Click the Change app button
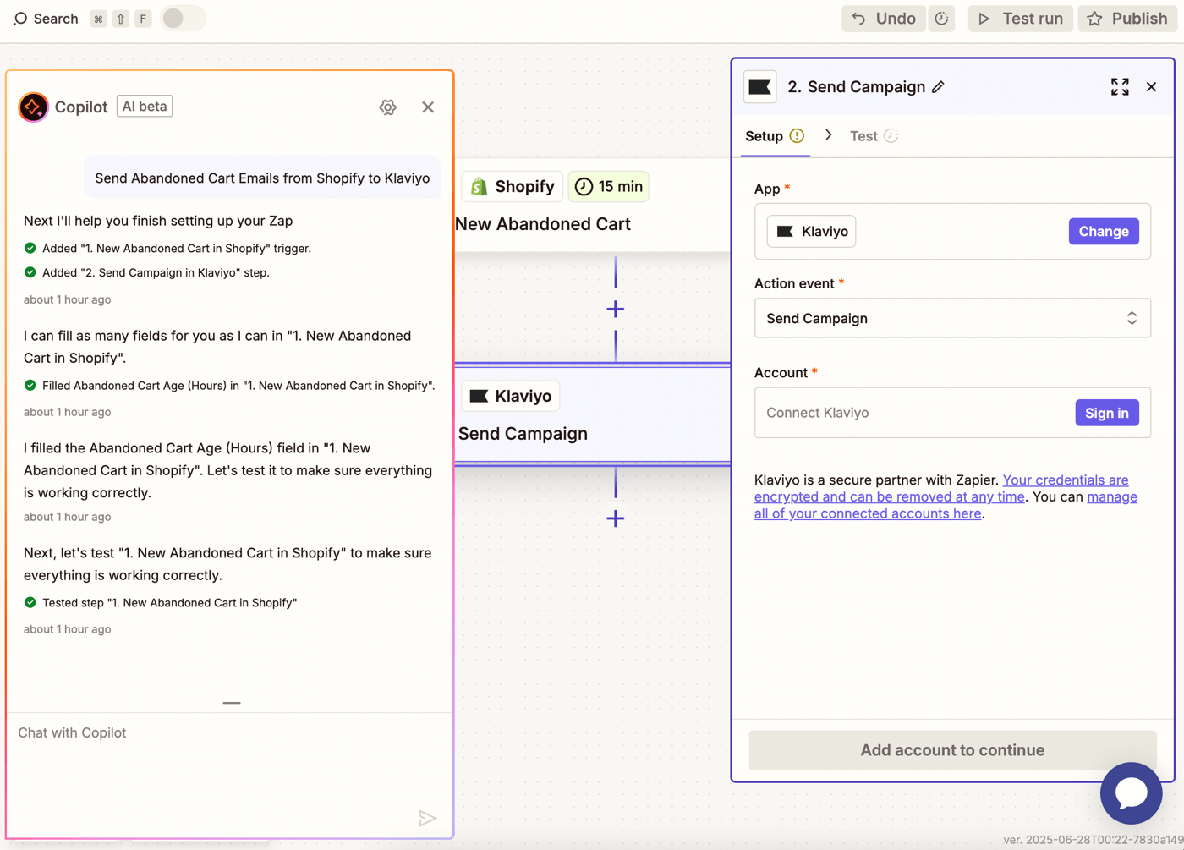 click(1104, 232)
